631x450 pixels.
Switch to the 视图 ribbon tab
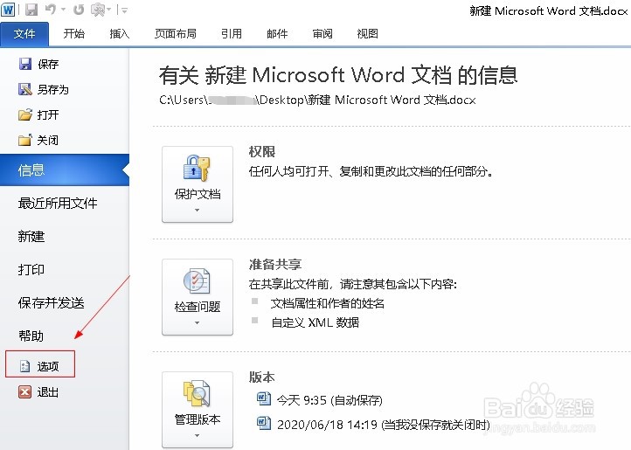367,34
